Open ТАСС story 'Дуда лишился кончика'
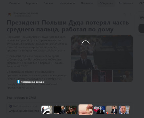144x118 pixels. [25, 111]
